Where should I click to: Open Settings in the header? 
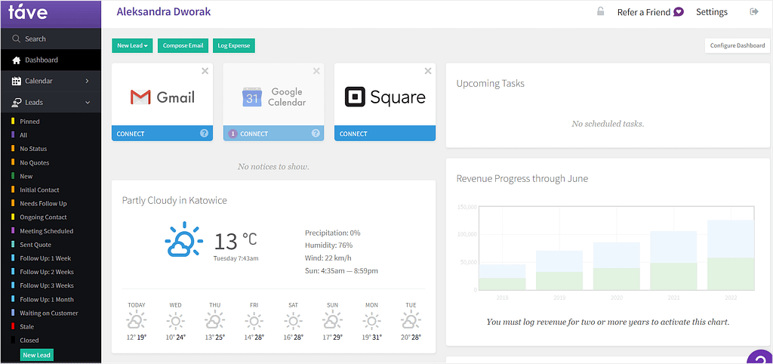712,12
